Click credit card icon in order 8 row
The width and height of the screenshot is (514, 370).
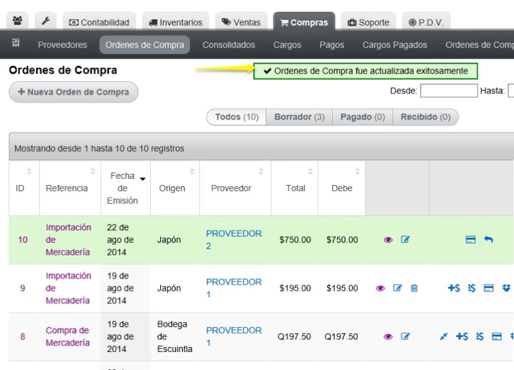[x=497, y=336]
